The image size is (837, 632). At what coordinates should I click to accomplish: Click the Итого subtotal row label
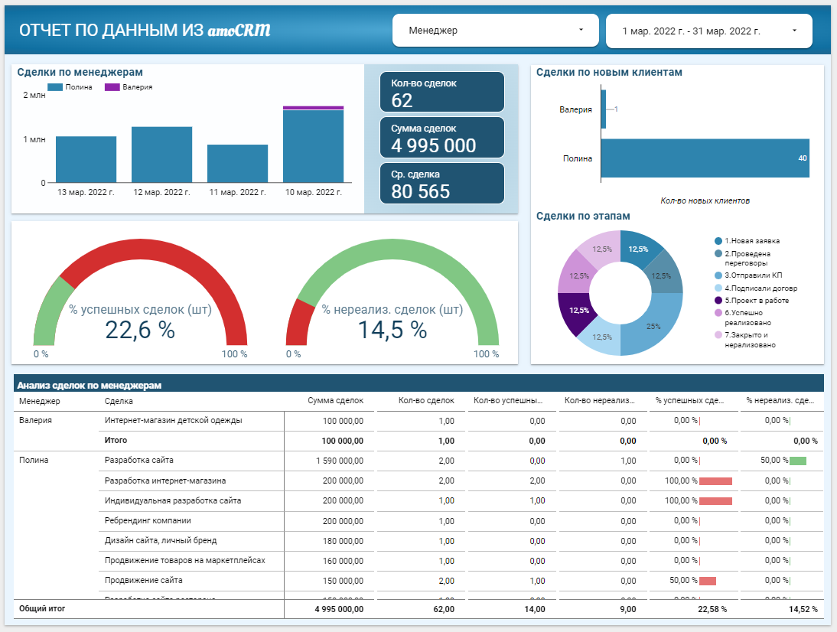pos(116,440)
